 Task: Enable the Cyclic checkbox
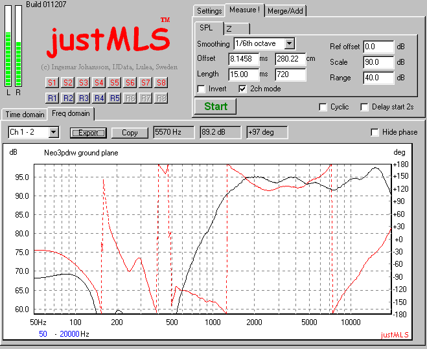point(323,107)
